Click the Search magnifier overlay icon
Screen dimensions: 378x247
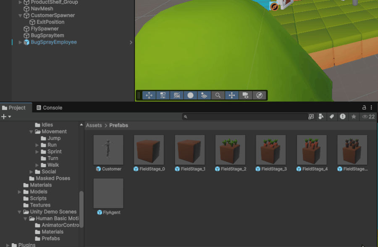tap(218, 95)
